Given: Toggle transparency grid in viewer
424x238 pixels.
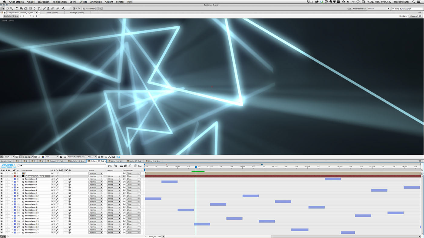Looking at the screenshot, I should [x=65, y=157].
